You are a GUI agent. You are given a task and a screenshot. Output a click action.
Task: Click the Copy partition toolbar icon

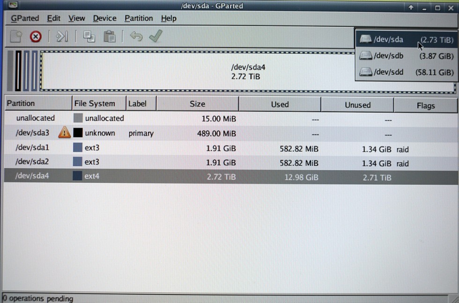pyautogui.click(x=89, y=36)
